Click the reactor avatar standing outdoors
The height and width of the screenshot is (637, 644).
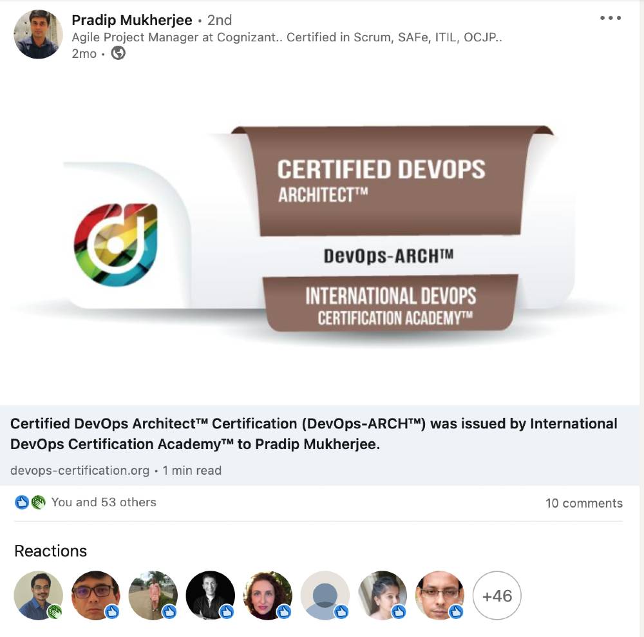click(x=153, y=596)
